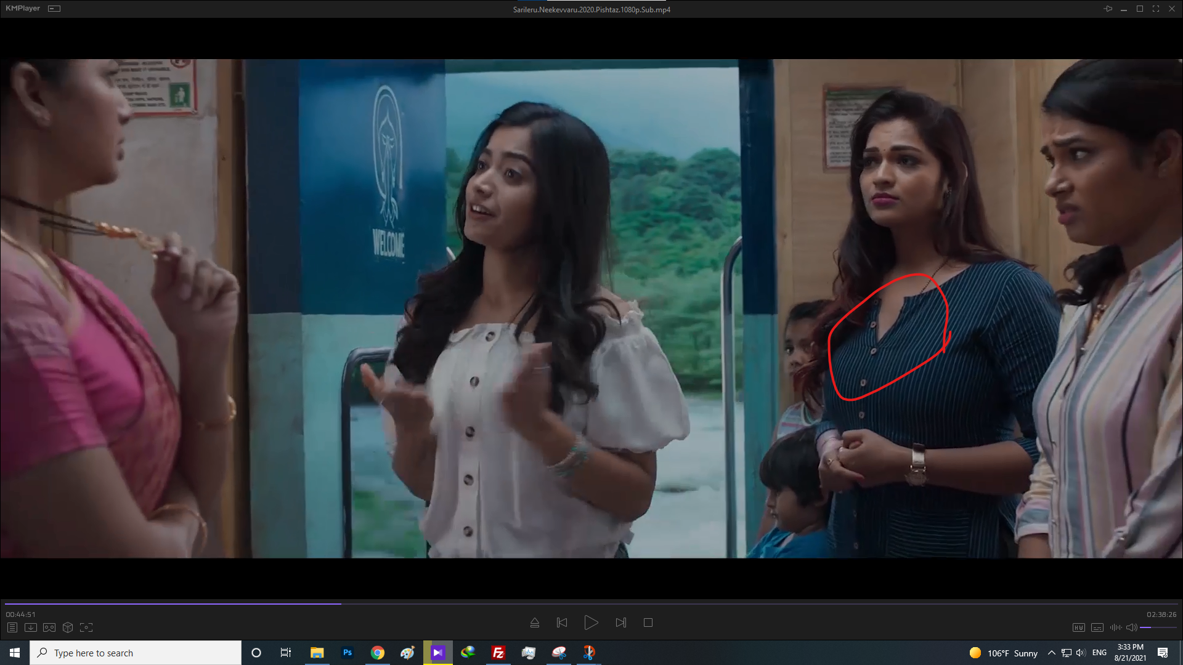Adjust the purple volume slider
This screenshot has height=665, width=1183.
(1157, 627)
